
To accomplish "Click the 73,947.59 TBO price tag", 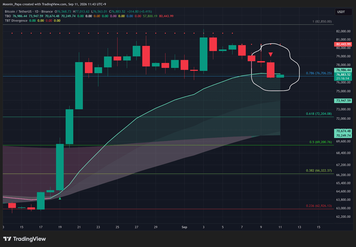I will [x=344, y=101].
